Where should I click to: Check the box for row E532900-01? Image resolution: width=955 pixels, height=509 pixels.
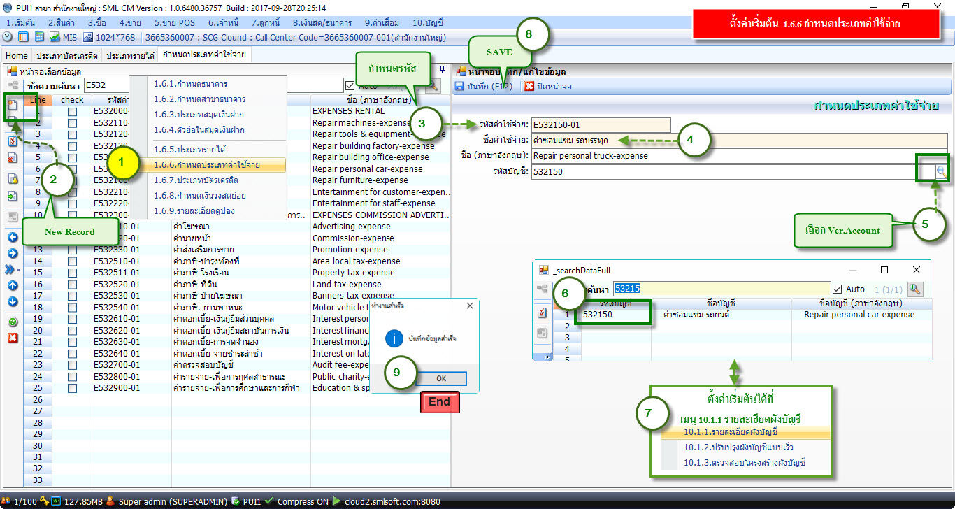pyautogui.click(x=72, y=388)
